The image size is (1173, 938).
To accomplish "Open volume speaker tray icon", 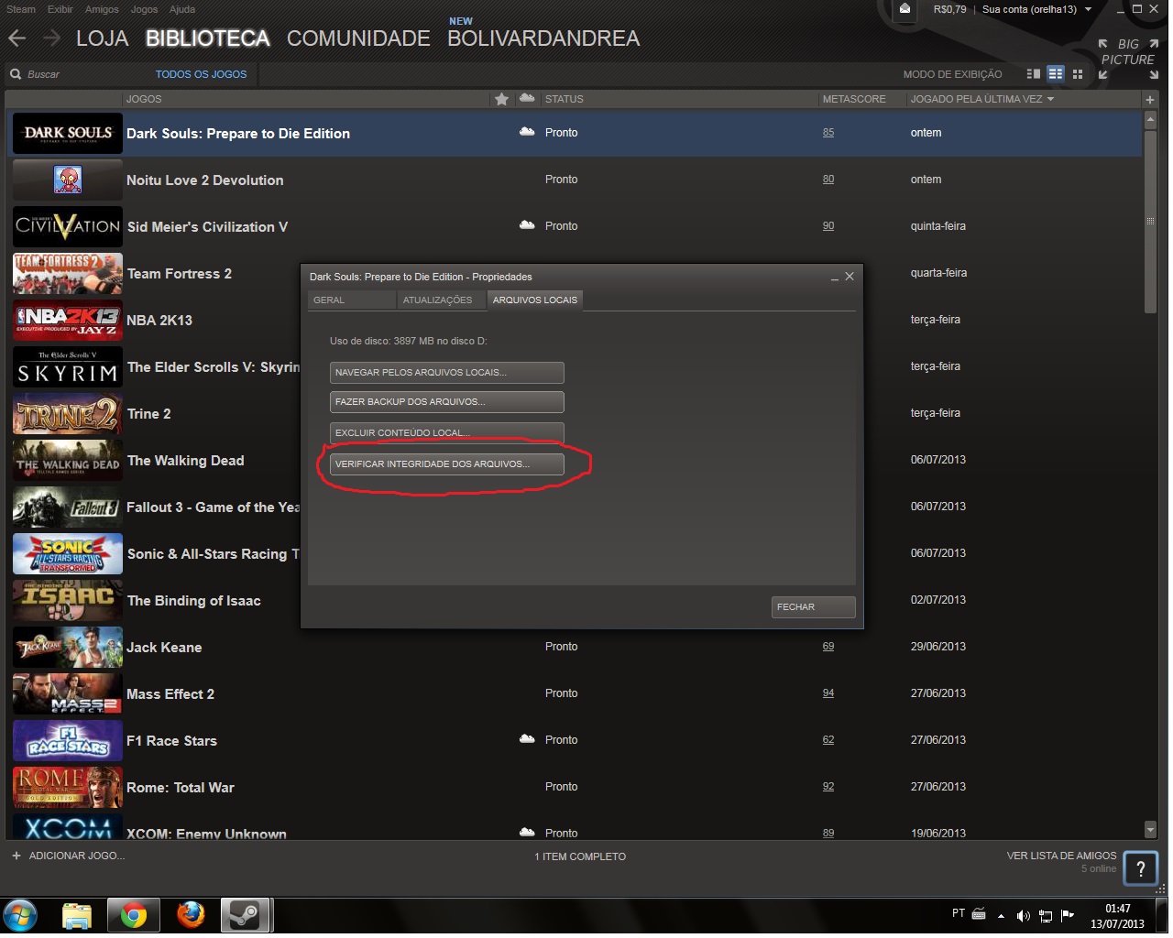I will [x=1024, y=915].
